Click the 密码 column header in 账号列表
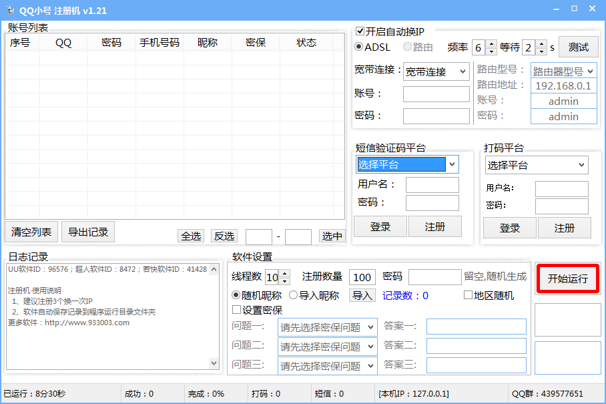606x404 pixels. pos(111,42)
